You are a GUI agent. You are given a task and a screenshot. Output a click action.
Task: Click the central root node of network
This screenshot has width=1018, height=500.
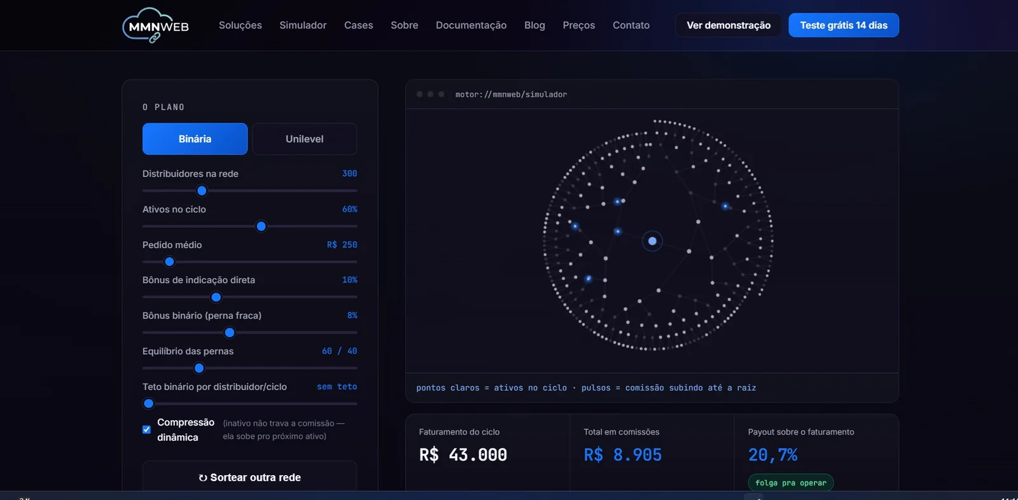click(652, 241)
